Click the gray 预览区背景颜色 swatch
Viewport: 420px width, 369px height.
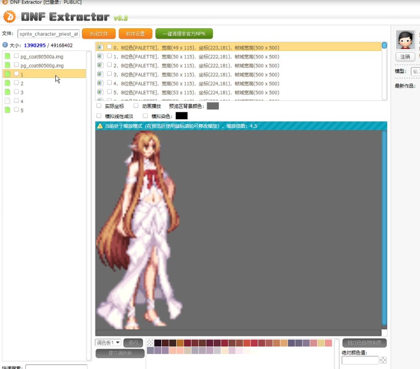pos(213,106)
